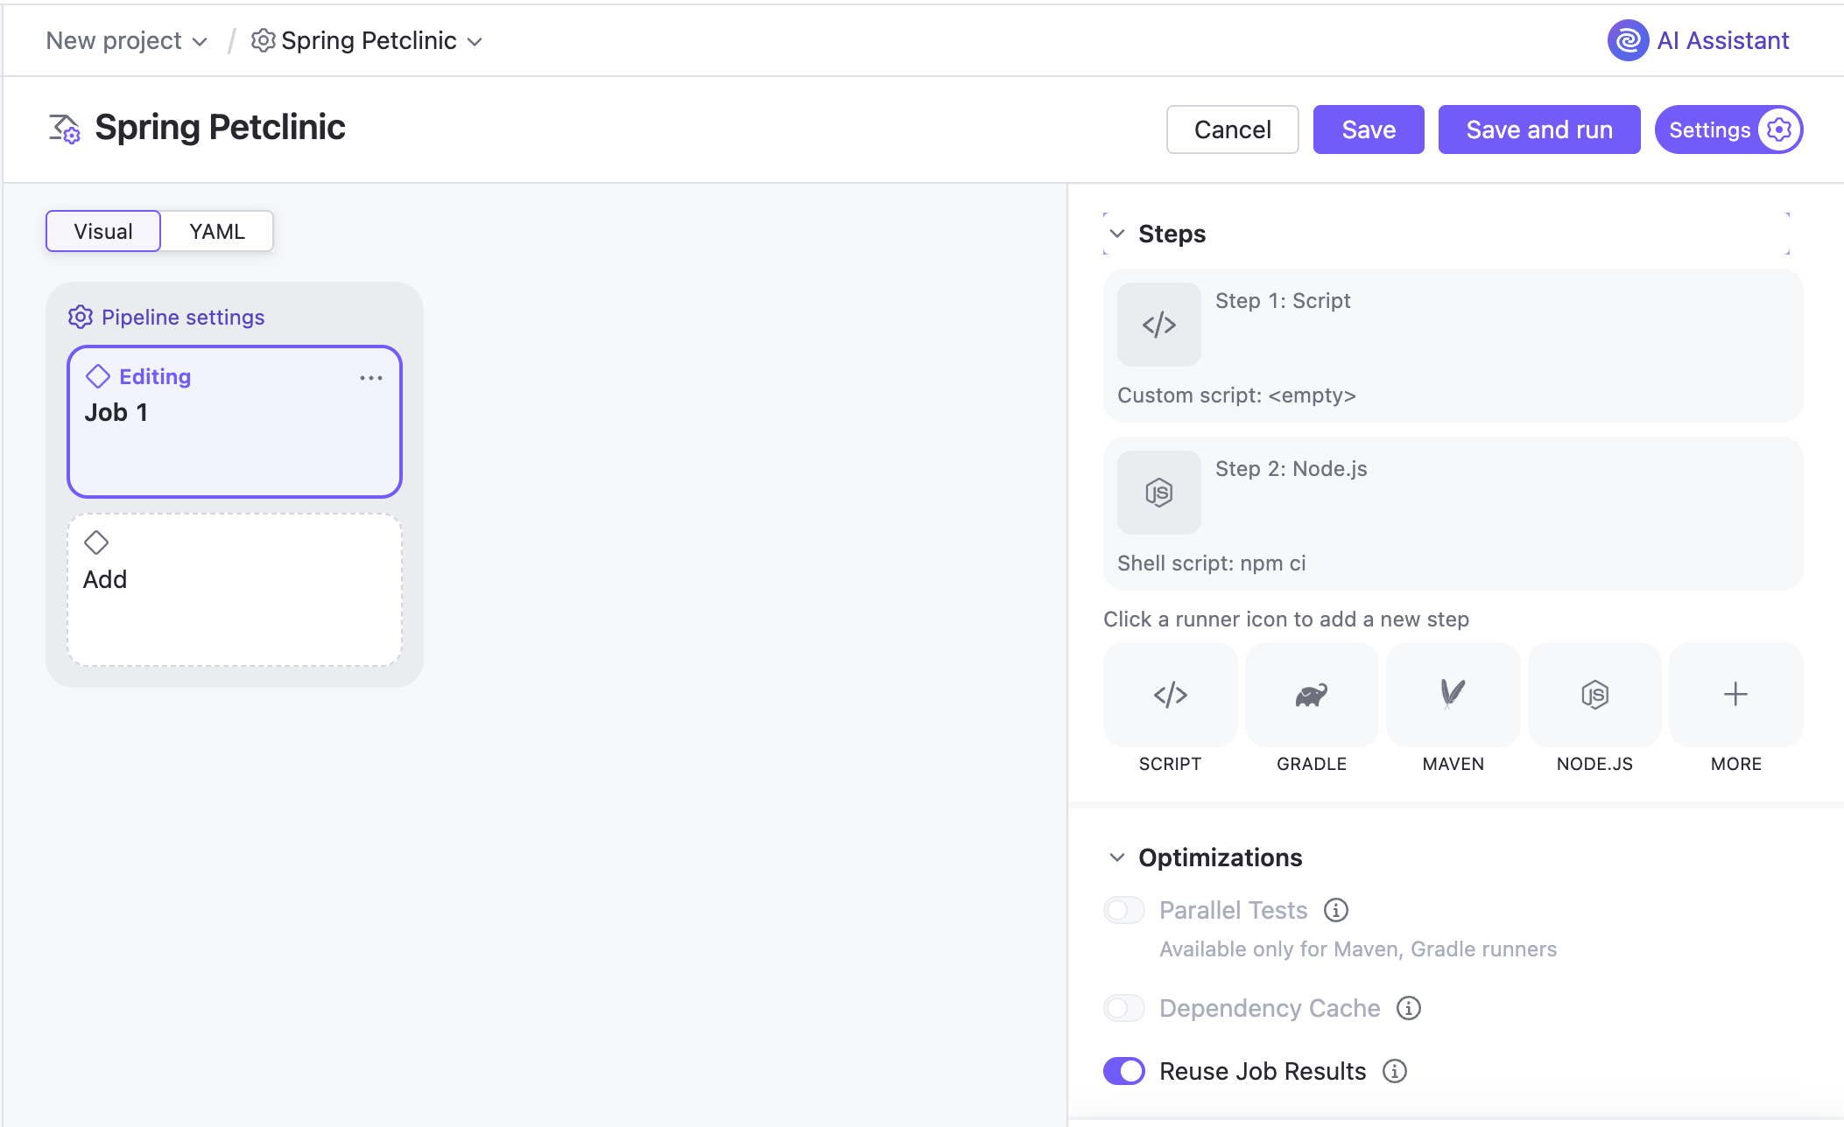
Task: Collapse the Optimizations section
Action: pos(1117,857)
